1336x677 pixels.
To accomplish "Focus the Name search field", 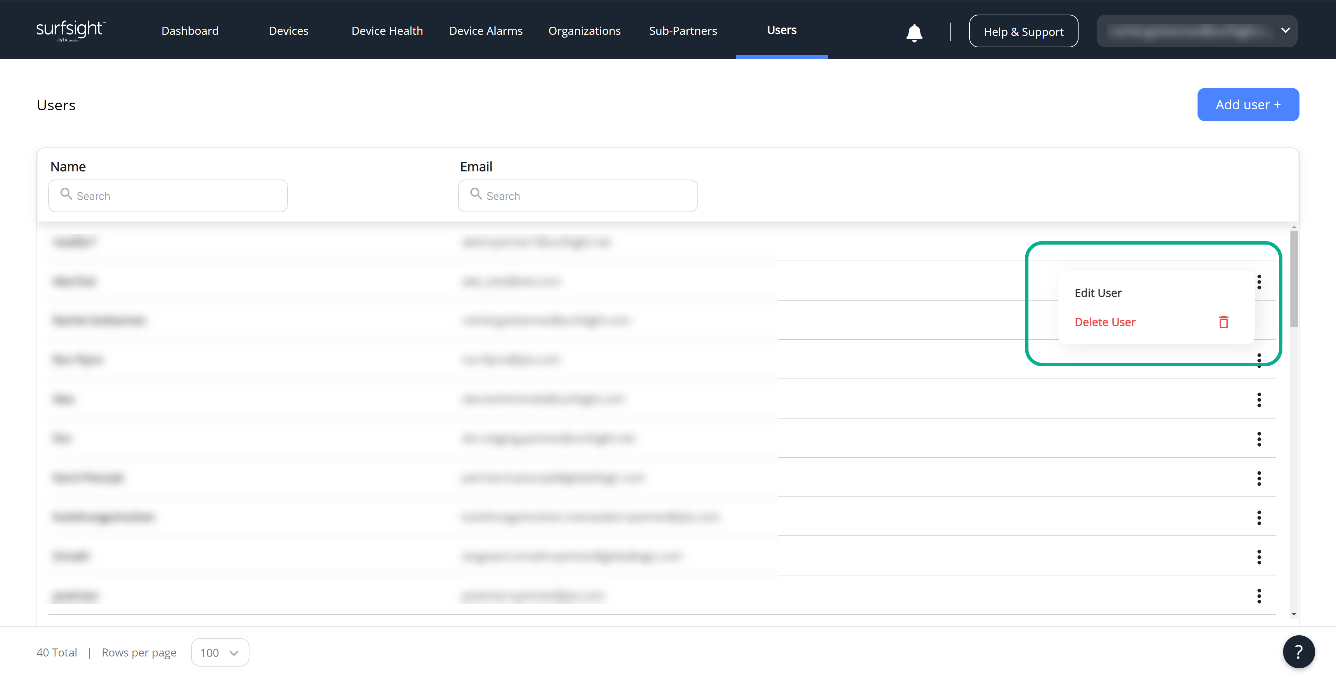I will (167, 196).
